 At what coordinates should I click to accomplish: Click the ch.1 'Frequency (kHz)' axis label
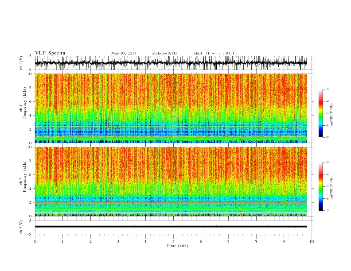(x=25, y=103)
